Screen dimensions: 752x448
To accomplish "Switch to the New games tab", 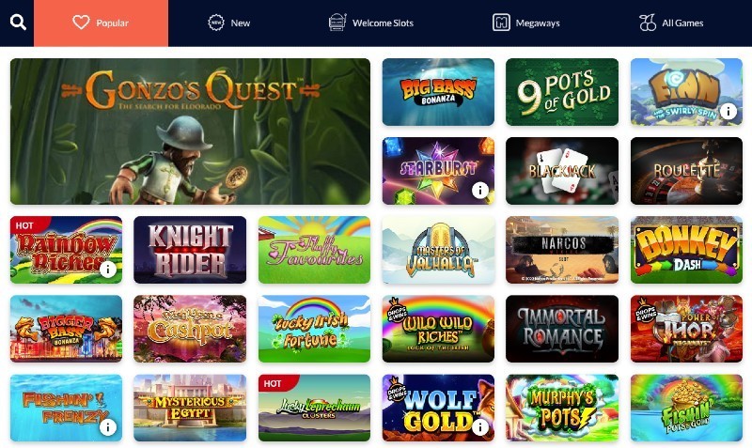I will 228,23.
